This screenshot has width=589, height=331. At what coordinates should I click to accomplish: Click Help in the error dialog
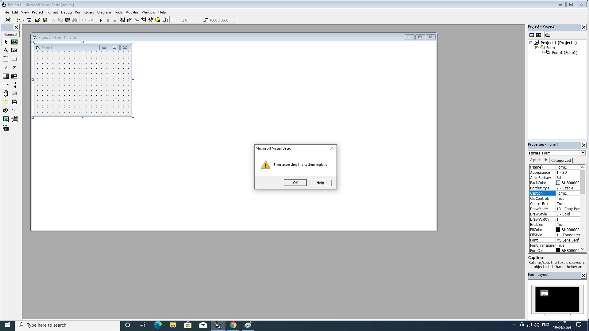click(320, 183)
